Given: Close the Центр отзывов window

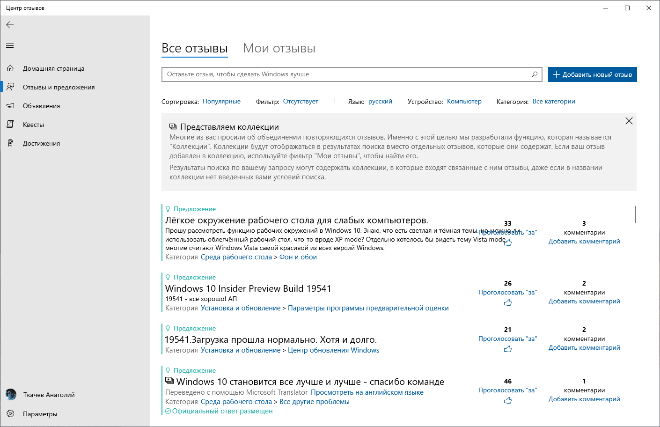Looking at the screenshot, I should point(649,8).
